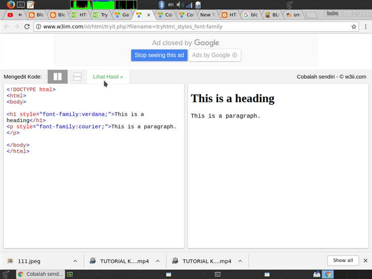Launch the terminal from top panel
This screenshot has width=372, height=279.
coord(21,4)
